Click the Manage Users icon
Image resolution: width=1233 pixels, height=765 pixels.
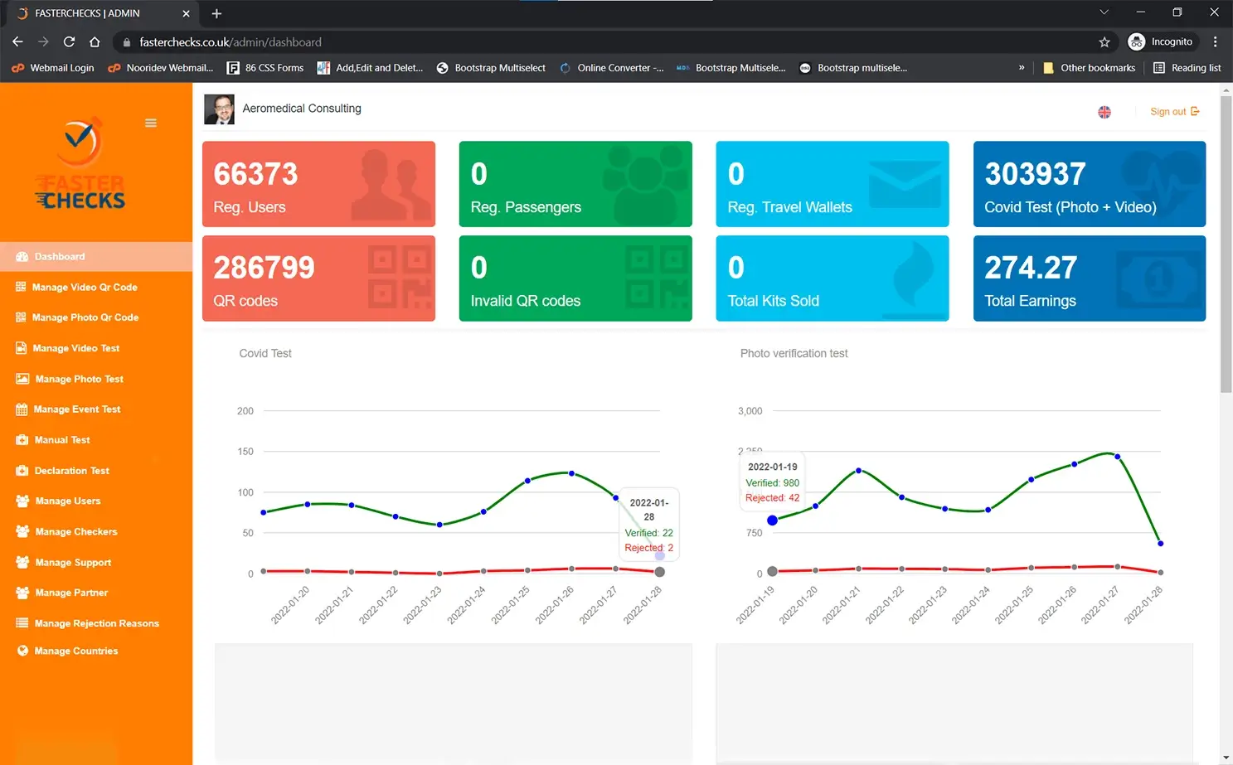click(x=21, y=501)
